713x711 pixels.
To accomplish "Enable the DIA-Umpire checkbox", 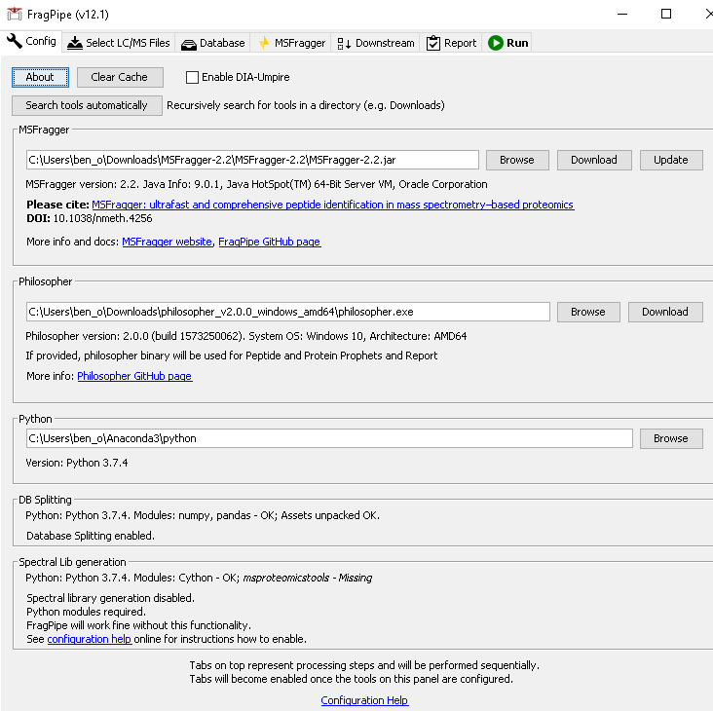I will click(192, 77).
